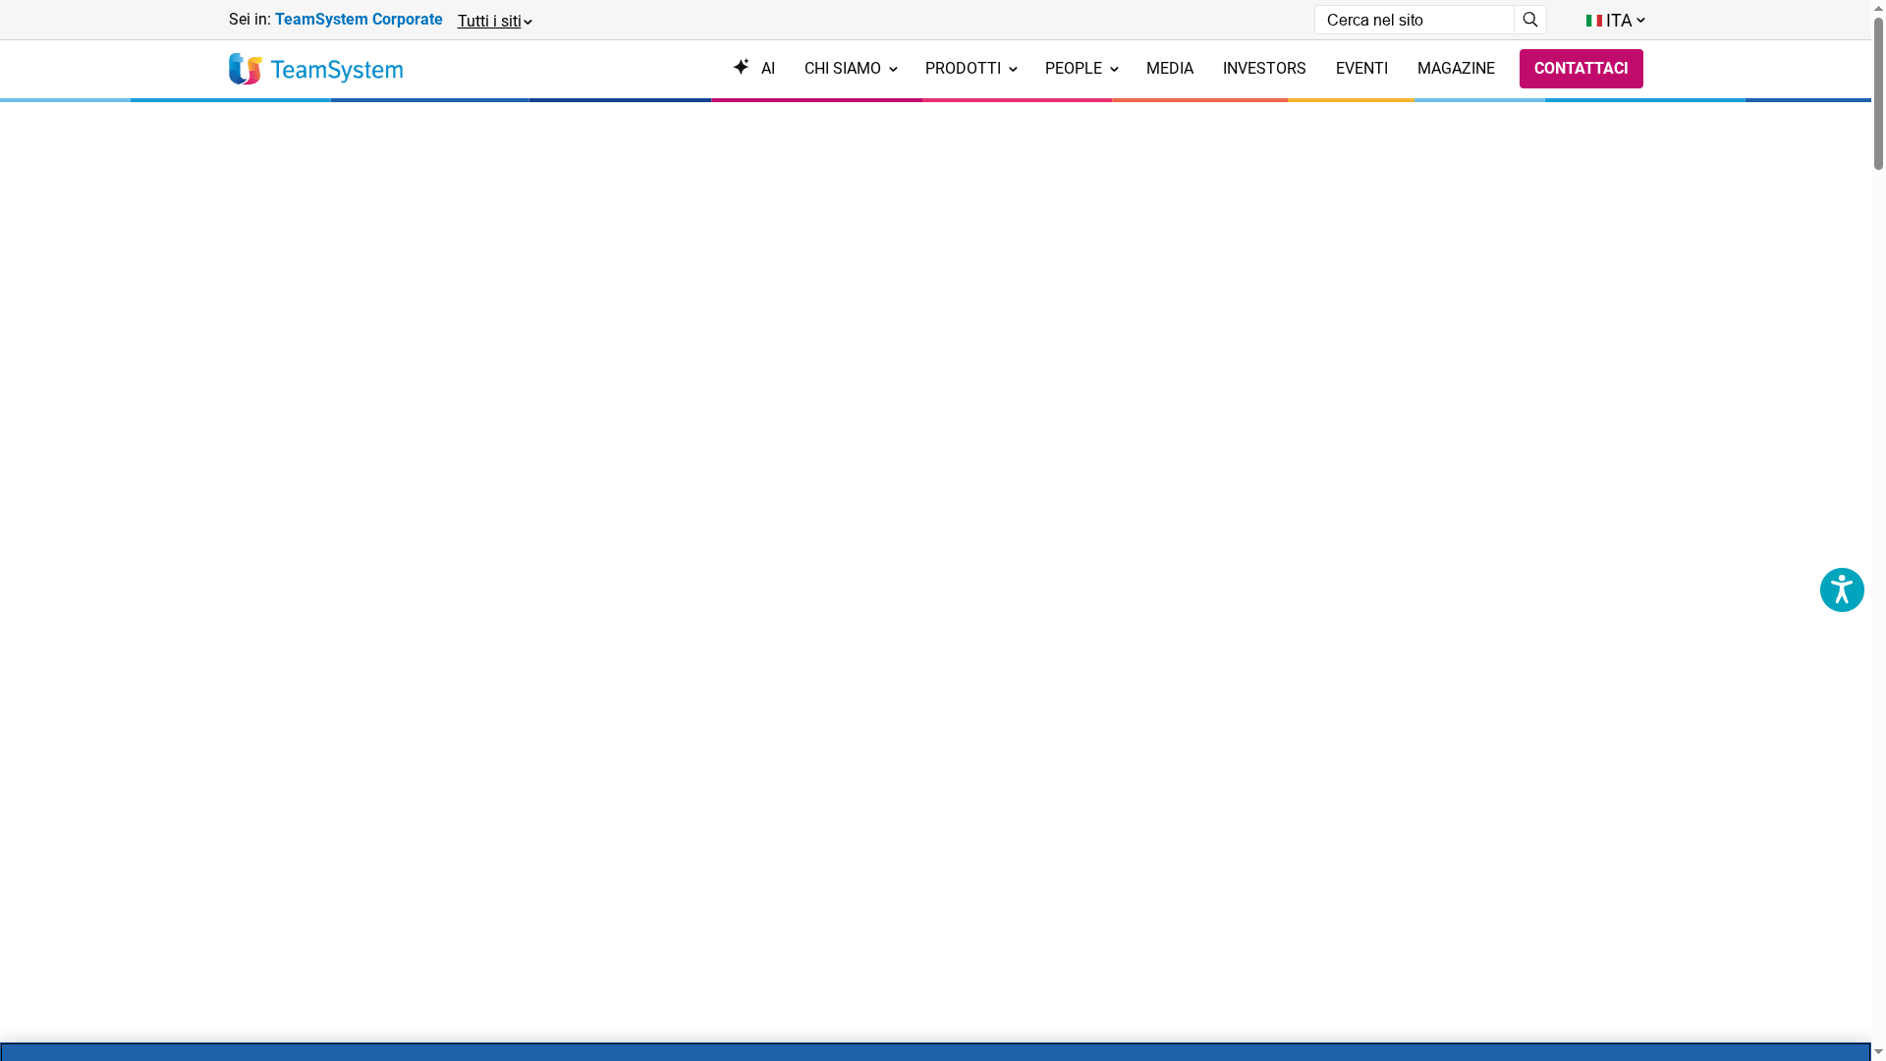Click the search magnifier icon
1886x1061 pixels.
1529,20
